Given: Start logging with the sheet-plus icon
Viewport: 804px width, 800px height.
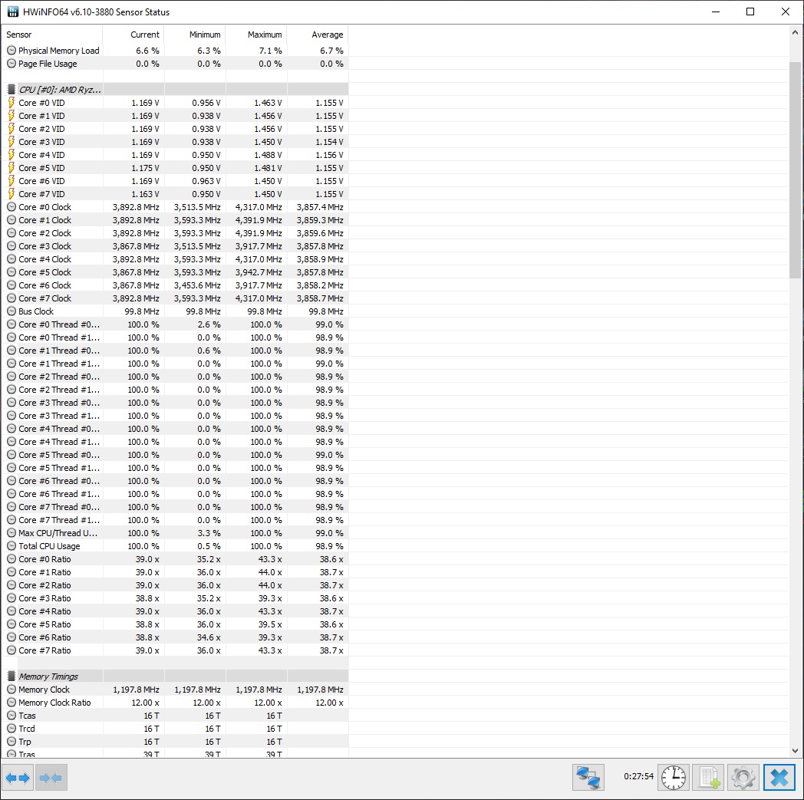Looking at the screenshot, I should (709, 778).
